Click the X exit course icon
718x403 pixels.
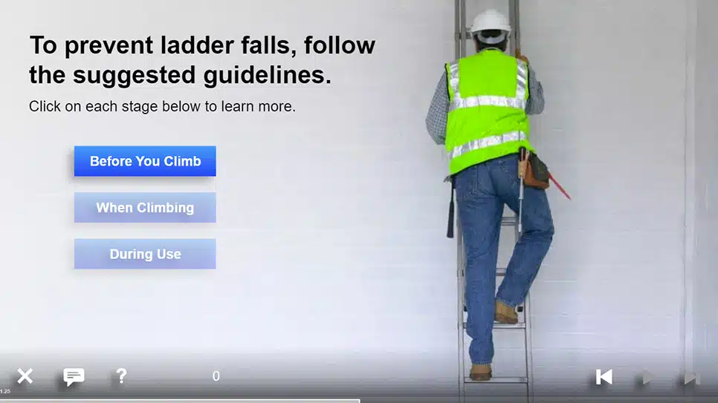pos(25,376)
